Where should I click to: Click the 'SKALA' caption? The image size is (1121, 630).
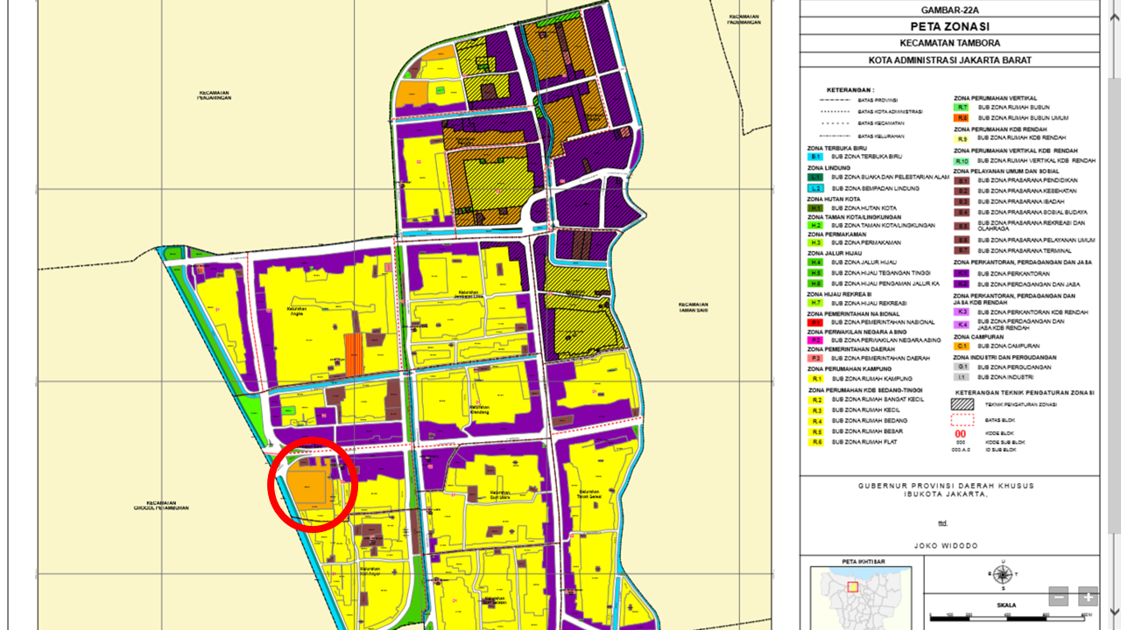tap(1008, 605)
